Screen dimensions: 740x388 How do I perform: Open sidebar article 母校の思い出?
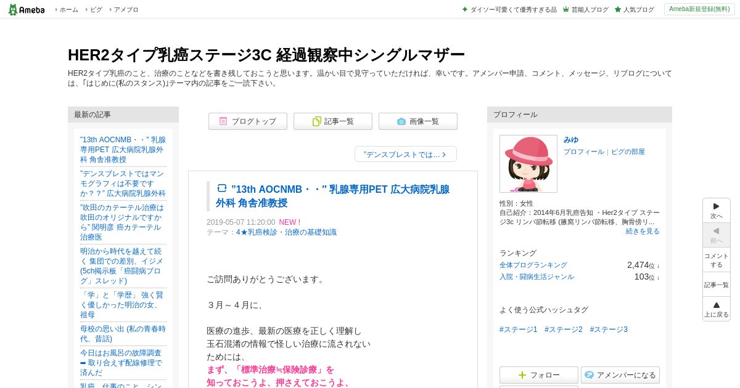123,334
